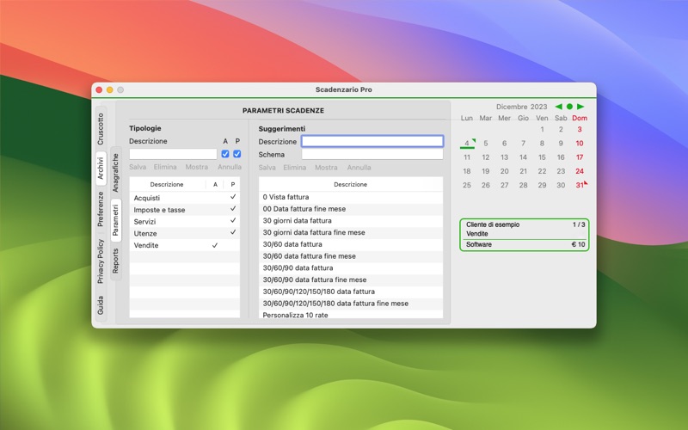
Task: Click the Software € 10 entry
Action: tap(525, 244)
